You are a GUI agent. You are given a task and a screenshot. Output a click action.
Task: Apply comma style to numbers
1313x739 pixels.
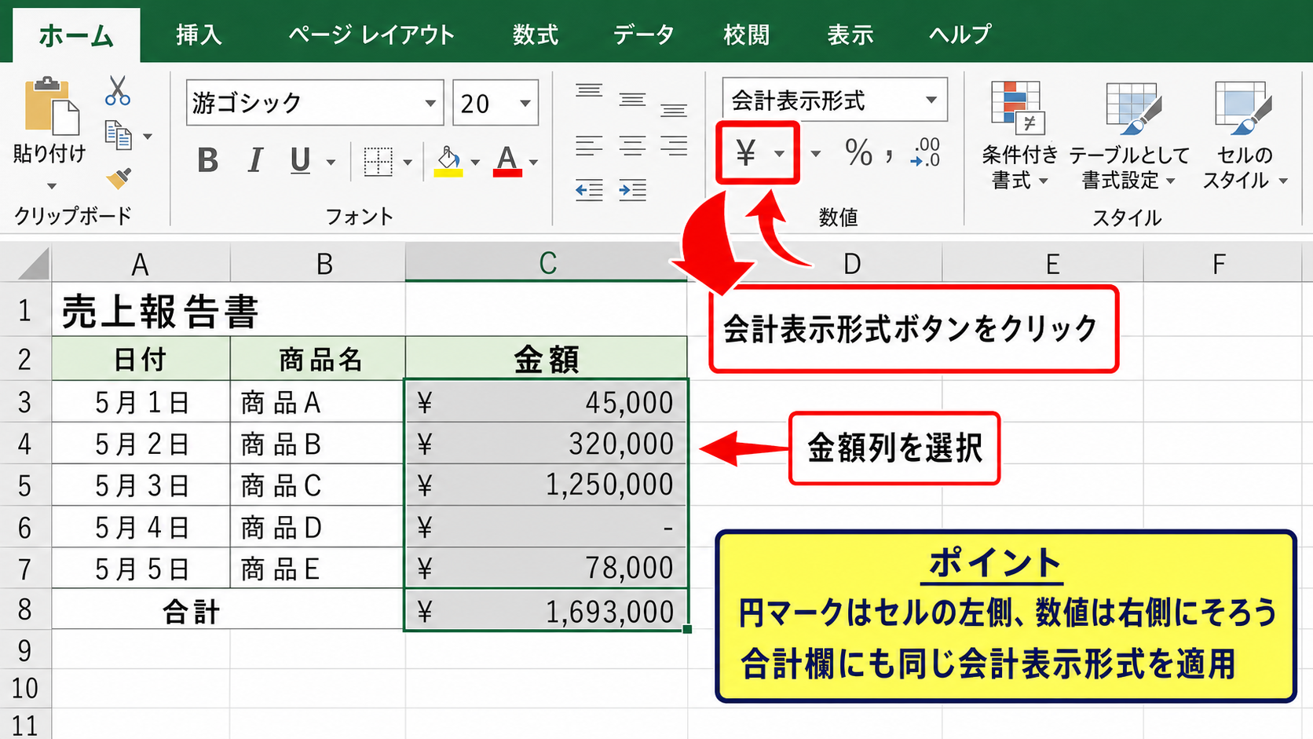[x=890, y=154]
